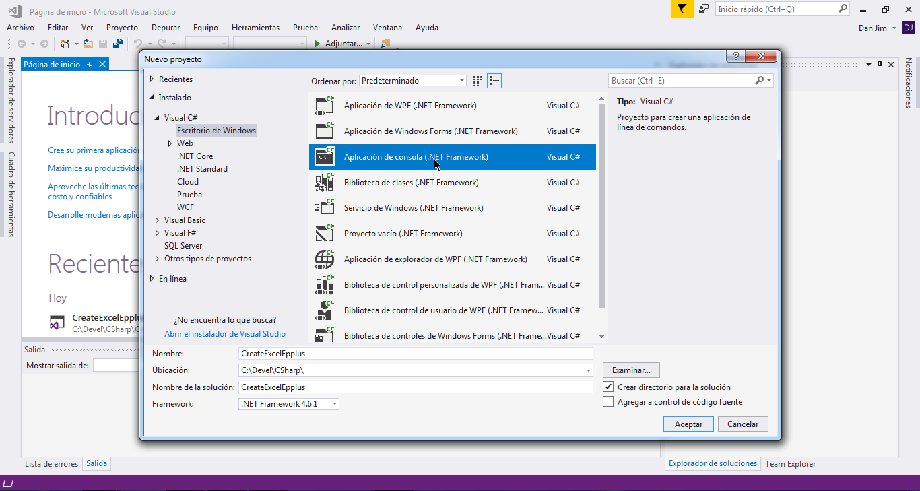Open the Proyecto menu
This screenshot has width=920, height=491.
point(122,28)
